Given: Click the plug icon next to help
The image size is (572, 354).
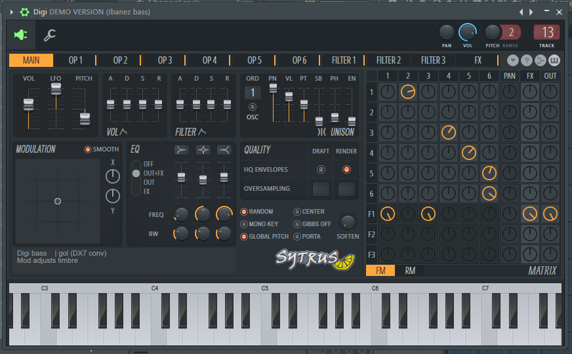Looking at the screenshot, I should (541, 60).
